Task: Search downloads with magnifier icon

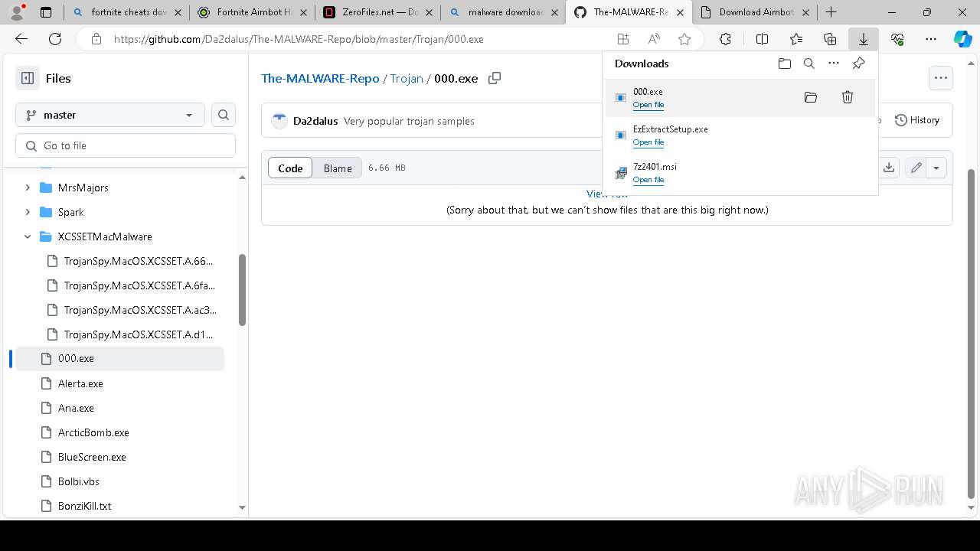Action: coord(809,64)
